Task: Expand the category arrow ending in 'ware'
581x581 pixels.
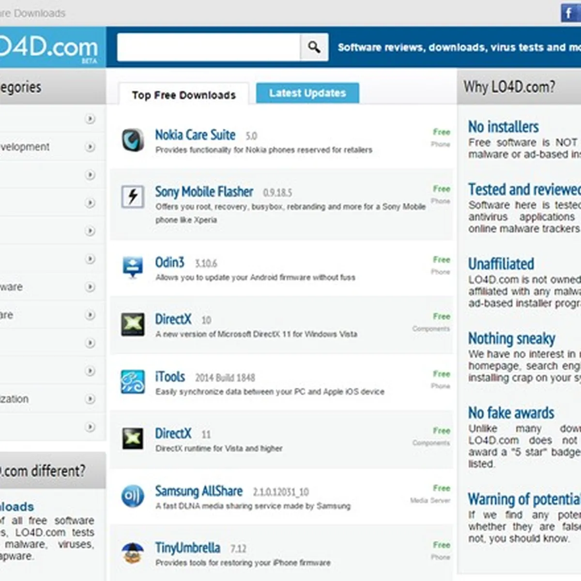Action: 90,287
